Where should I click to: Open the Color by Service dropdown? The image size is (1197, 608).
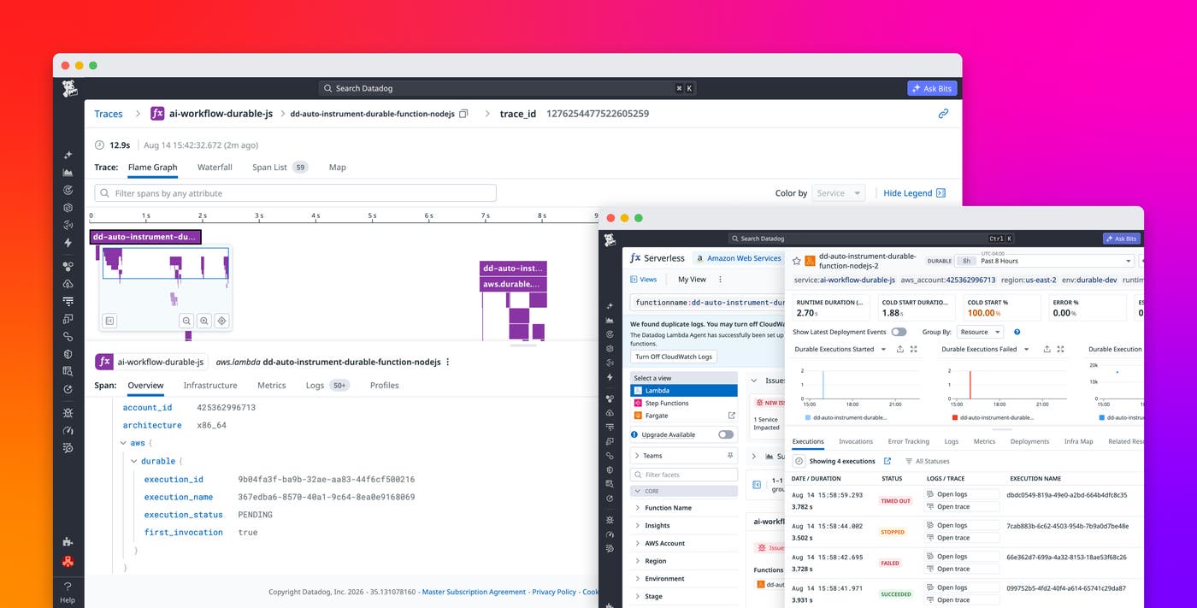point(838,193)
